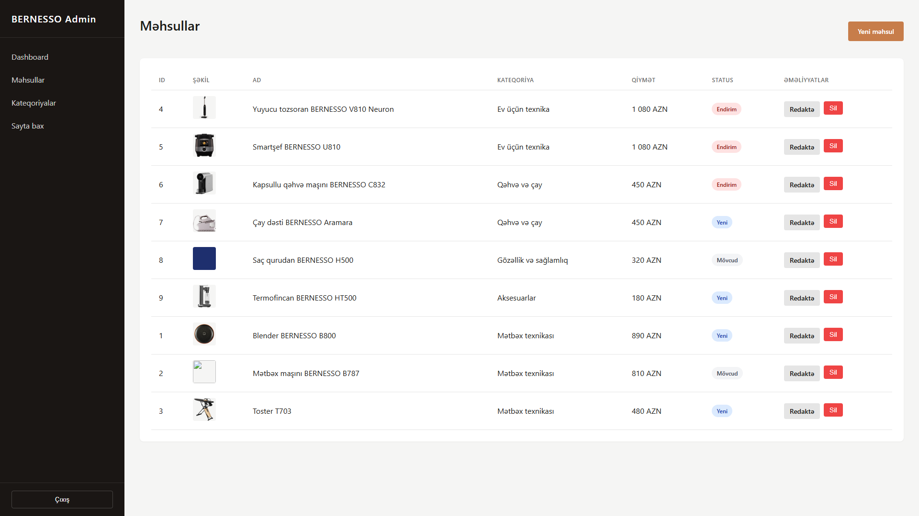Click the Toster T703 product thumbnail
Image resolution: width=919 pixels, height=516 pixels.
pos(204,409)
